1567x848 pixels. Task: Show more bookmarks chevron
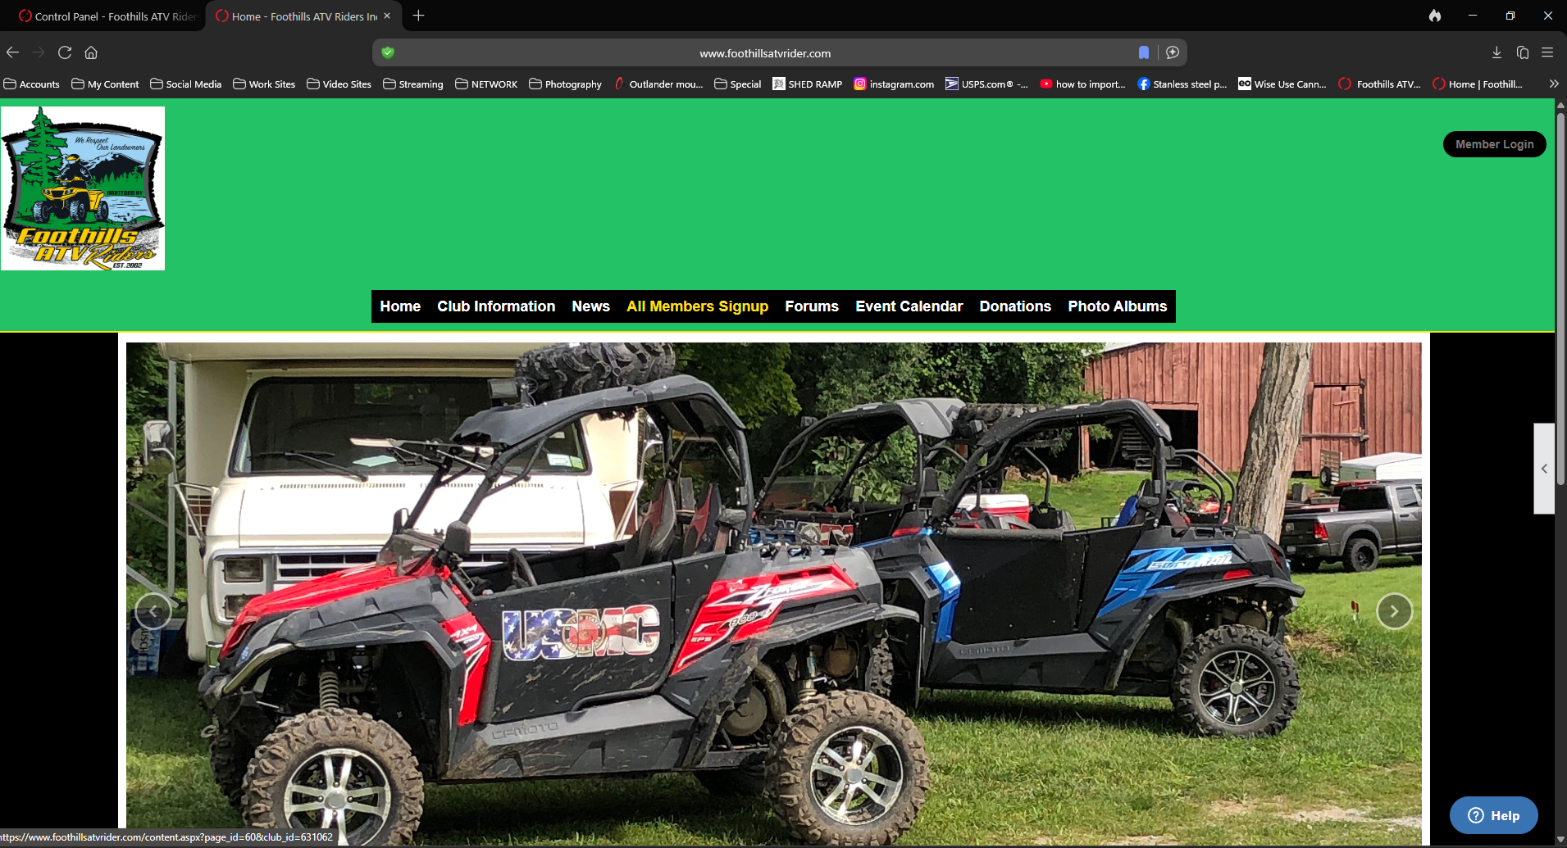(x=1553, y=84)
